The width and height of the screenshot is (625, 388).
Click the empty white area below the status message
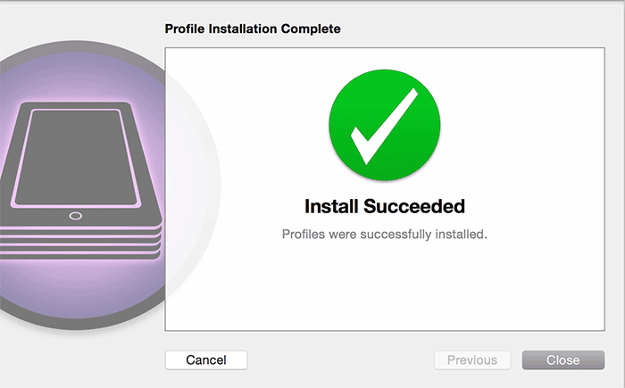(385, 287)
